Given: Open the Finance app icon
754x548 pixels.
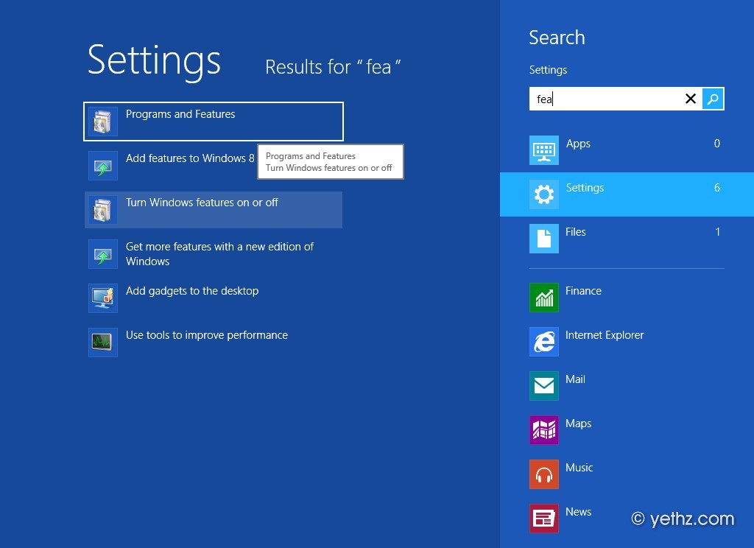Looking at the screenshot, I should pyautogui.click(x=544, y=298).
